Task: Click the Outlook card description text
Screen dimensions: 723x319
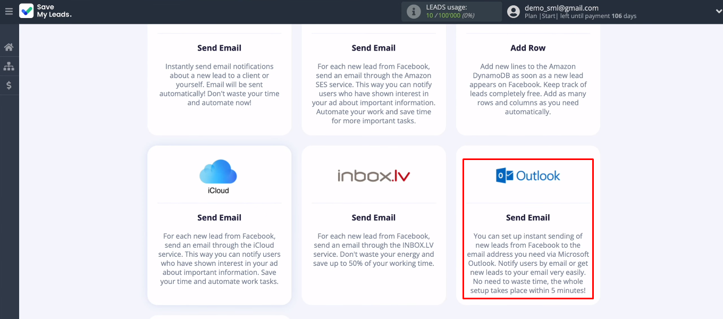Action: coord(528,263)
